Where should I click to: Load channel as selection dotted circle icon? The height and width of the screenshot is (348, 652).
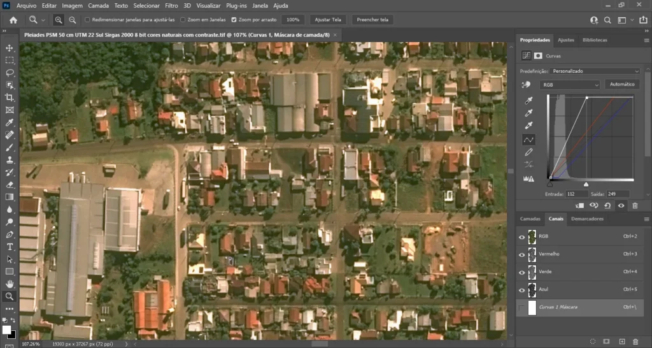[592, 342]
